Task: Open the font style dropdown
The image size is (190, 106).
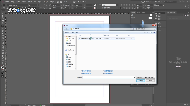Action: coord(38,5)
